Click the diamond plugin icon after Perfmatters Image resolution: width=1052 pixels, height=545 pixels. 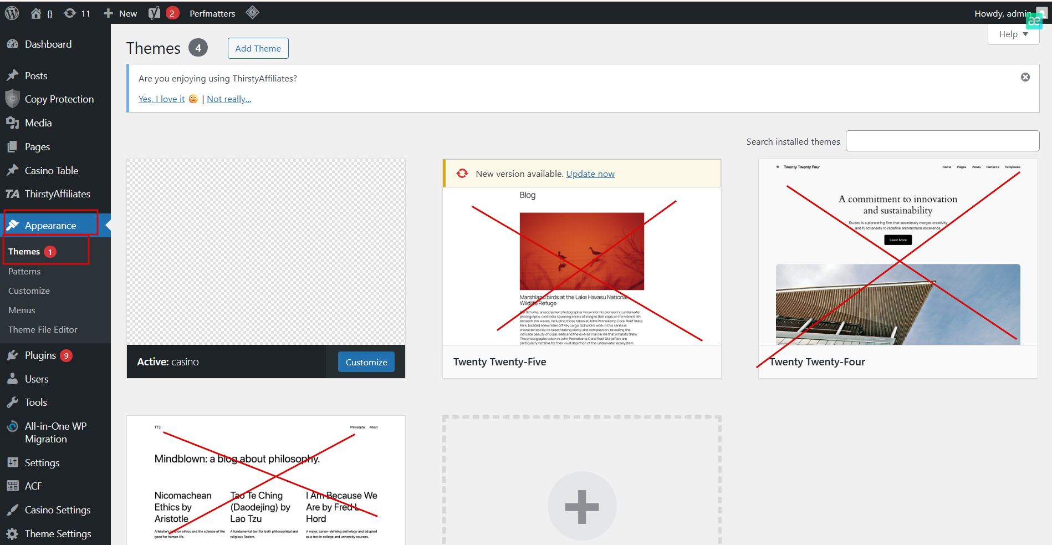[x=252, y=13]
